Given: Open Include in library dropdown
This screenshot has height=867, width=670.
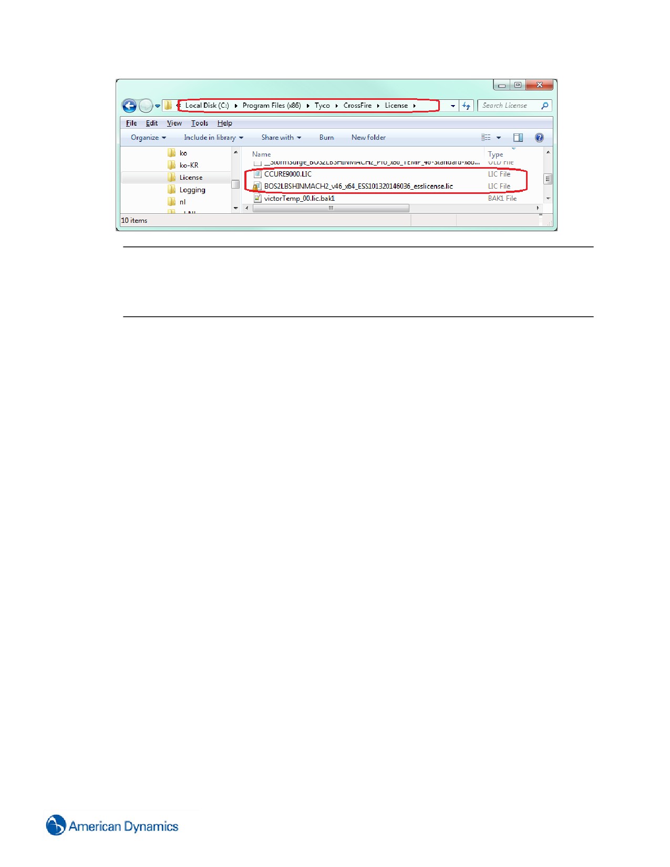Looking at the screenshot, I should [x=213, y=138].
